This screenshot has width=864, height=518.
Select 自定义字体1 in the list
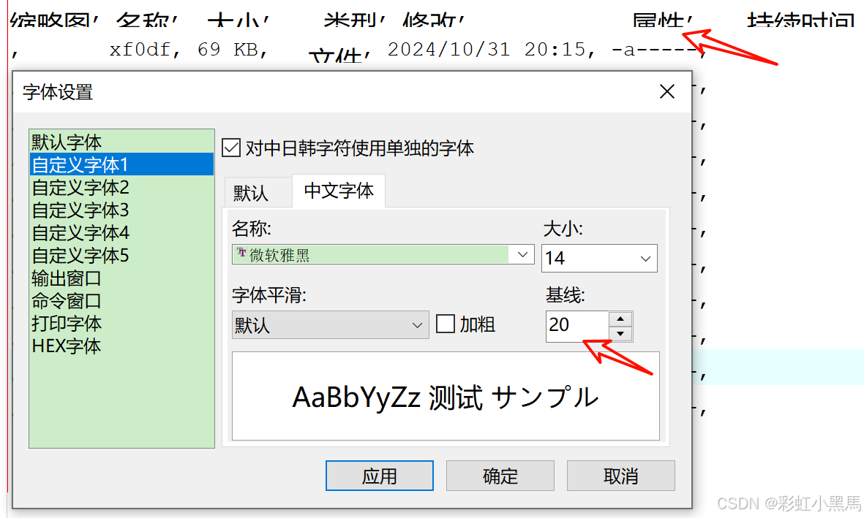[x=121, y=164]
